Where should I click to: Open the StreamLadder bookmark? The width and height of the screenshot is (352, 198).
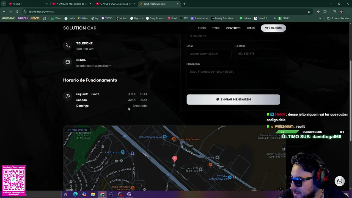[x=199, y=18]
